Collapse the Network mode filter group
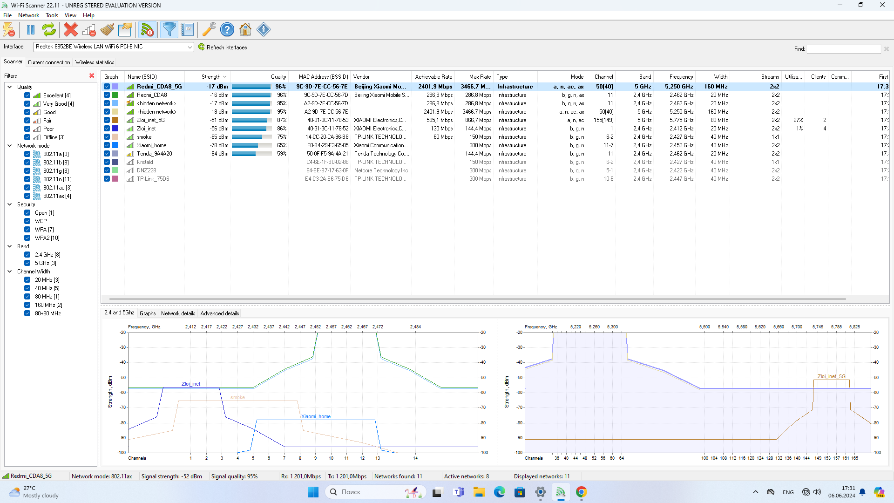This screenshot has height=503, width=894. click(10, 146)
